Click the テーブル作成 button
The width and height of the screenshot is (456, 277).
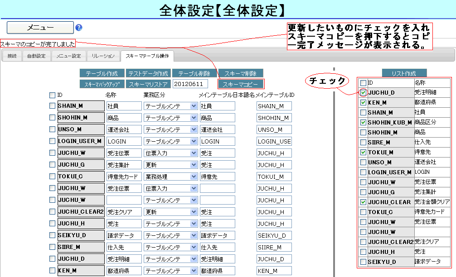(x=102, y=73)
